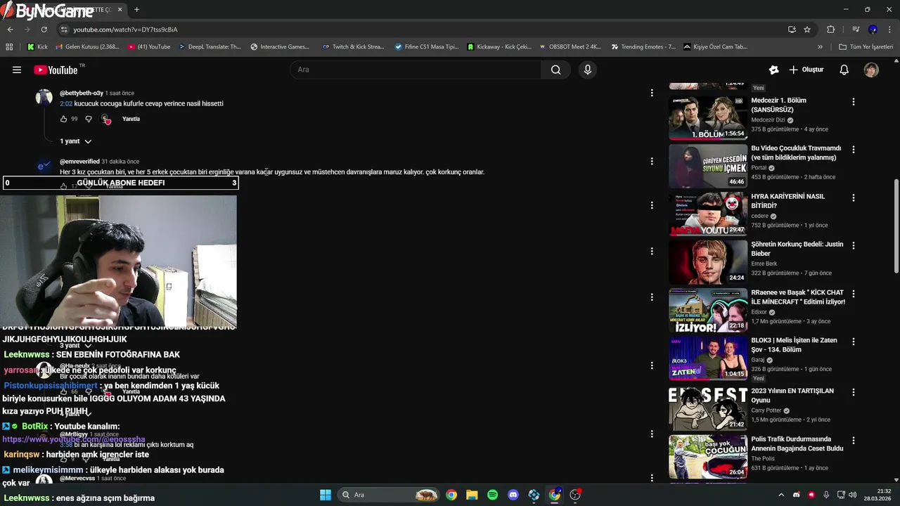Viewport: 900px width, 506px height.
Task: Like the comment by @bettybeth-o3y
Action: [64, 119]
